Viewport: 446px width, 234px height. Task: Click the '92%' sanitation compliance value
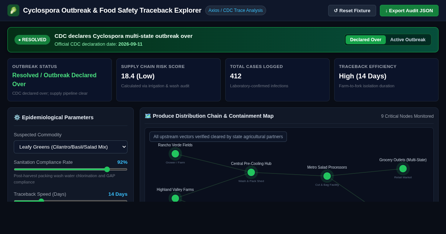pyautogui.click(x=122, y=162)
